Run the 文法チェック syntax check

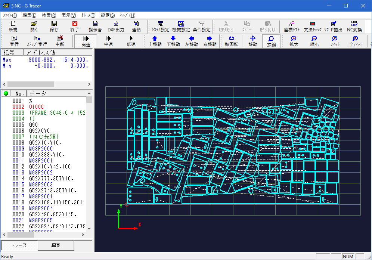[x=312, y=26]
